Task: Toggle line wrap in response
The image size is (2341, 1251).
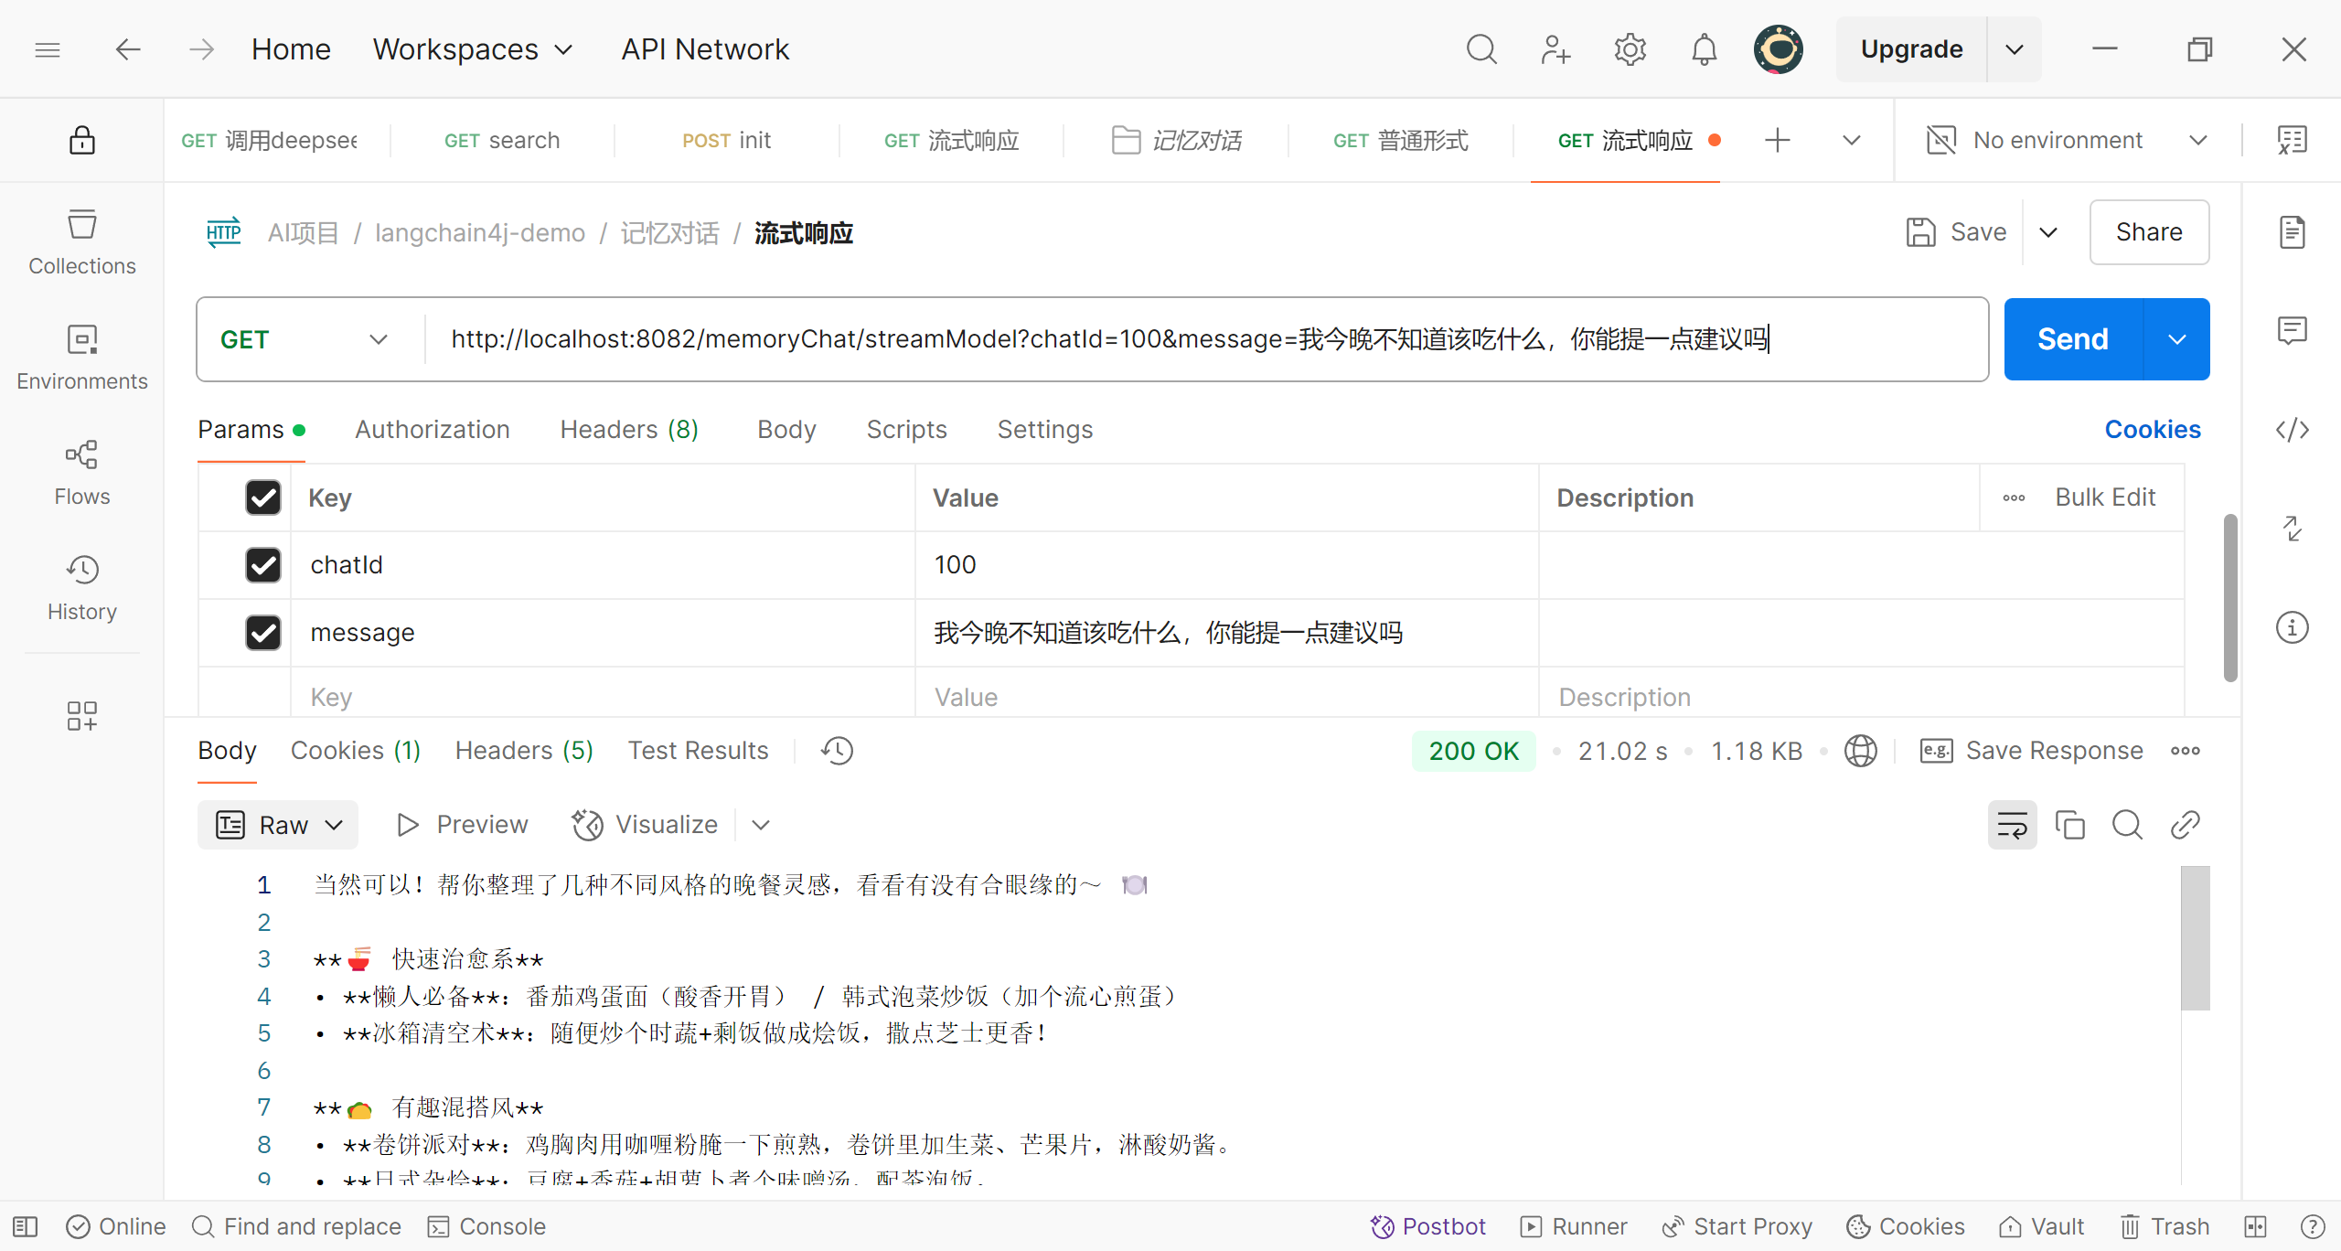Action: coord(2012,825)
